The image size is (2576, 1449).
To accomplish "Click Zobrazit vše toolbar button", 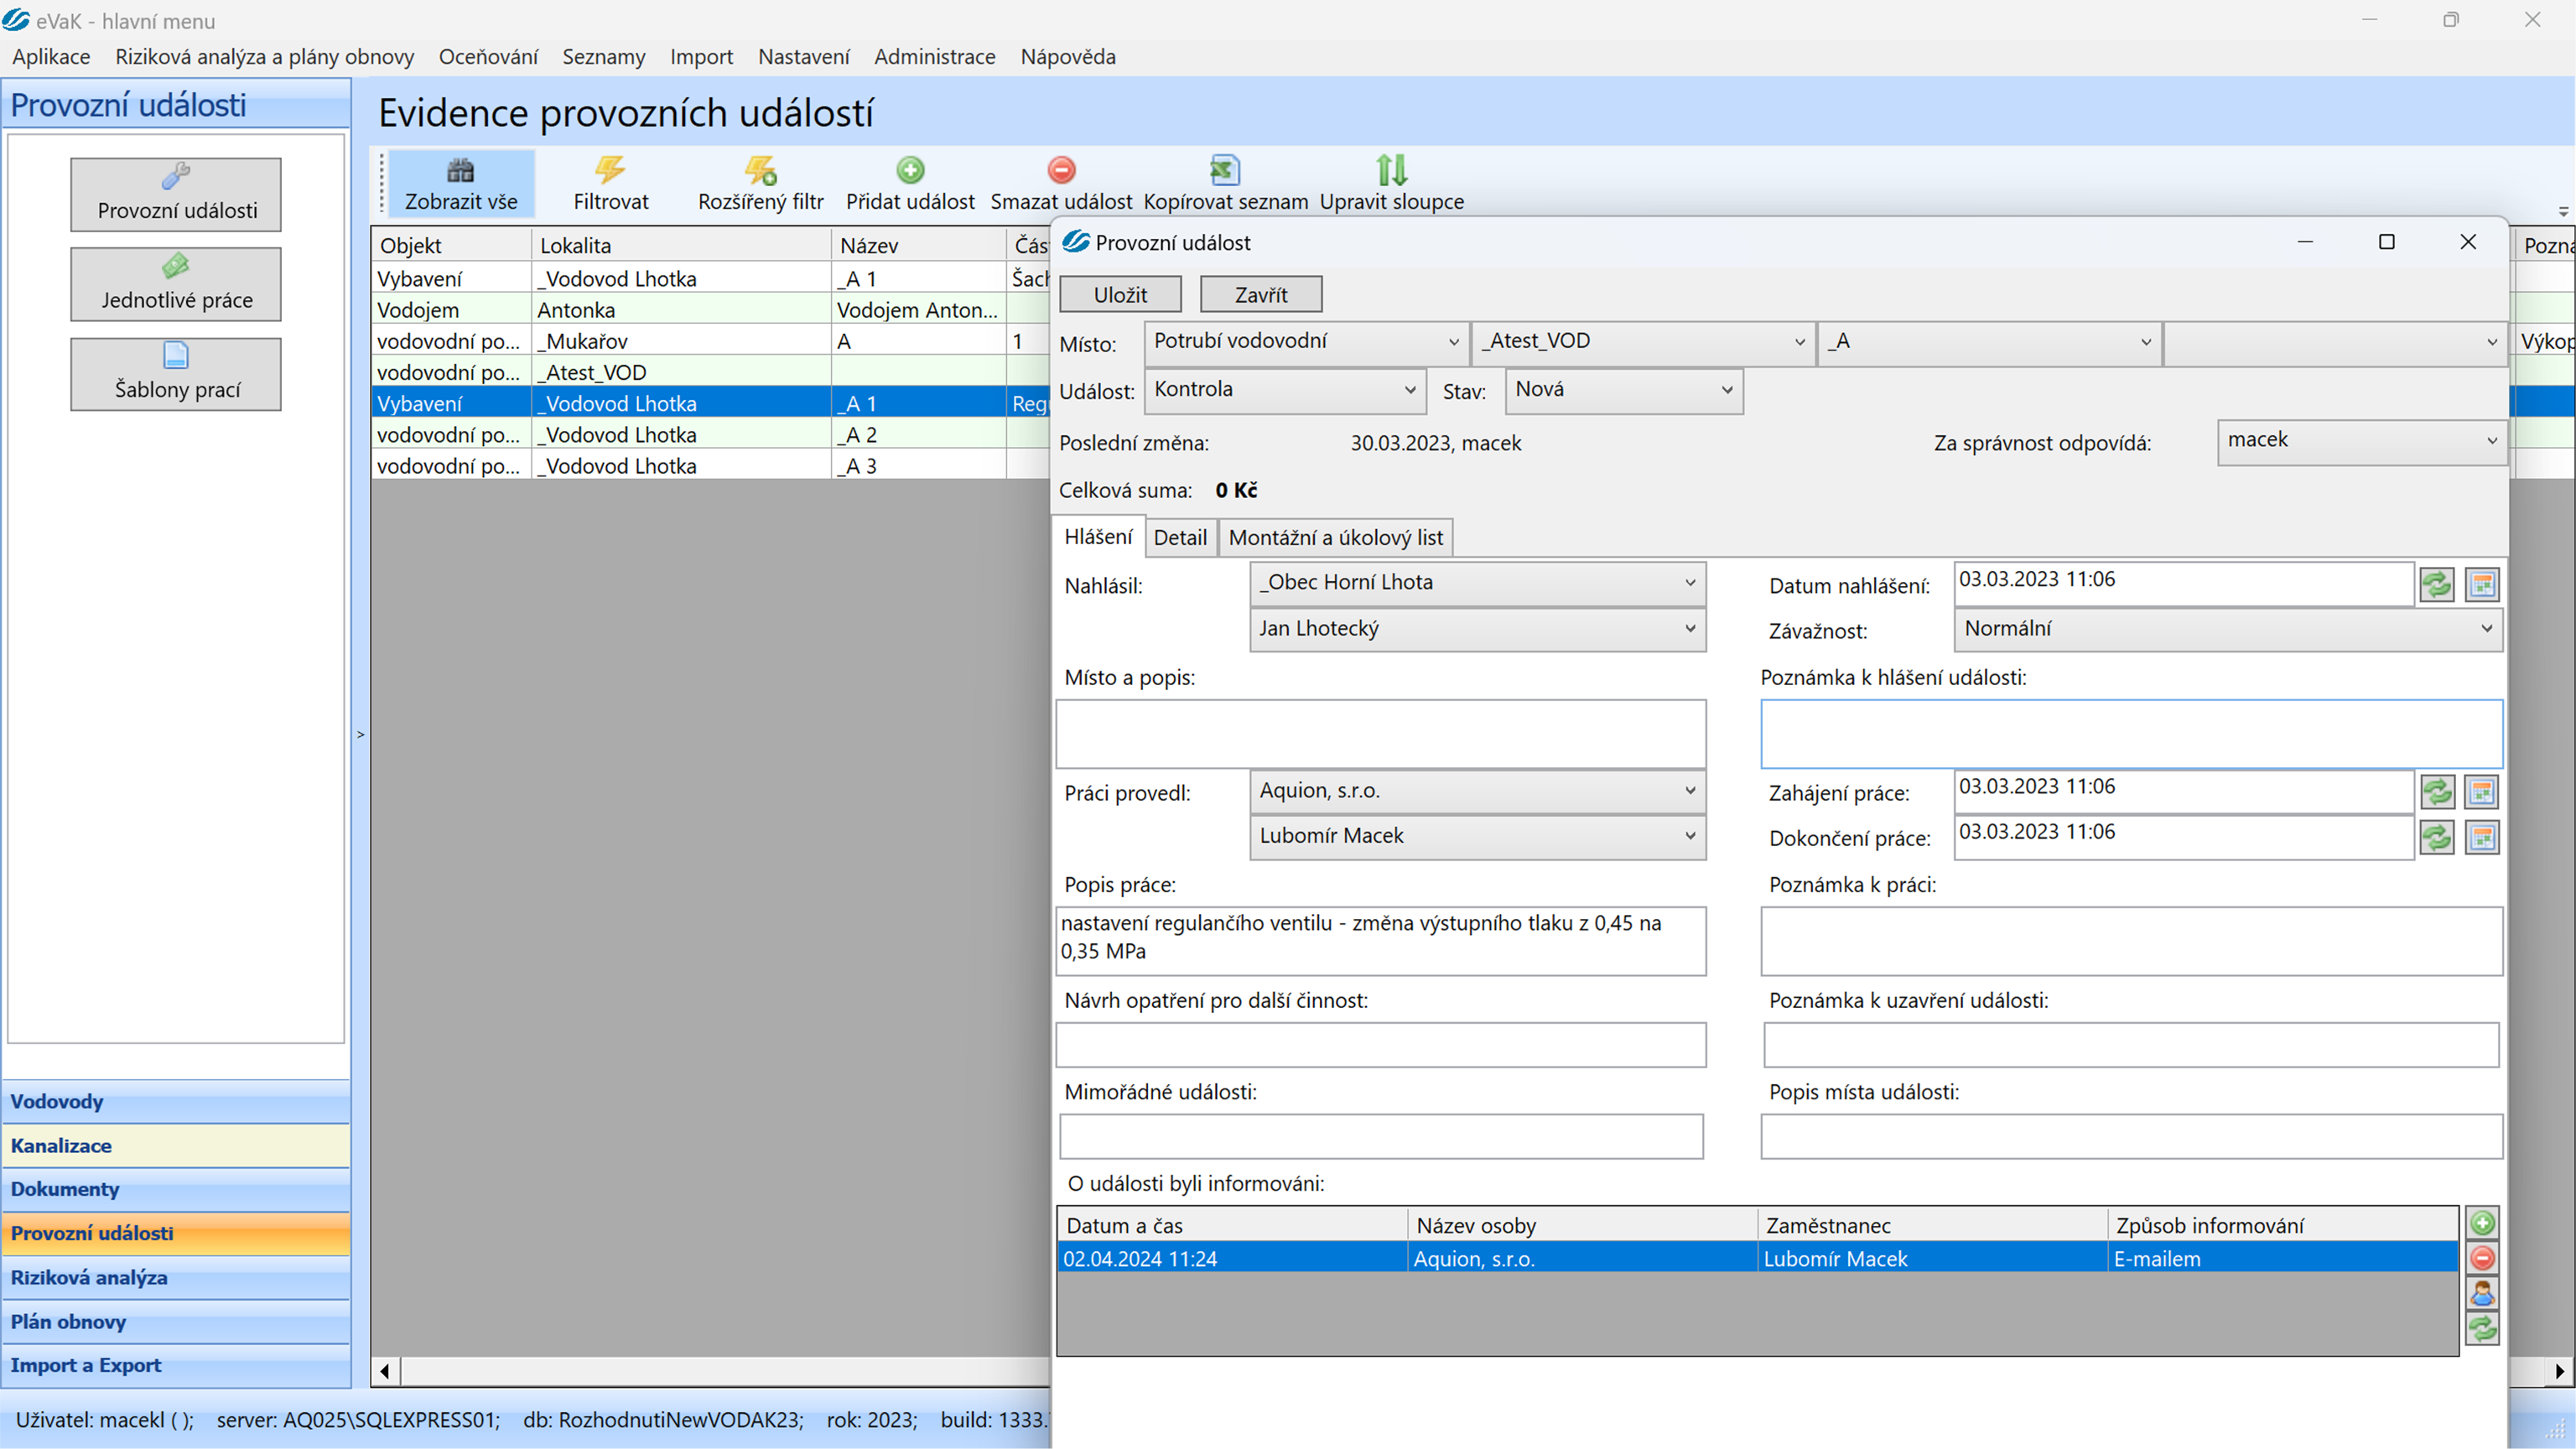I will coord(461,184).
